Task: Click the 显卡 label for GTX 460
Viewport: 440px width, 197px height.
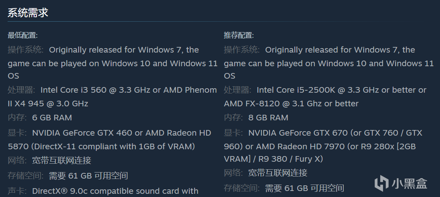Action: 17,133
